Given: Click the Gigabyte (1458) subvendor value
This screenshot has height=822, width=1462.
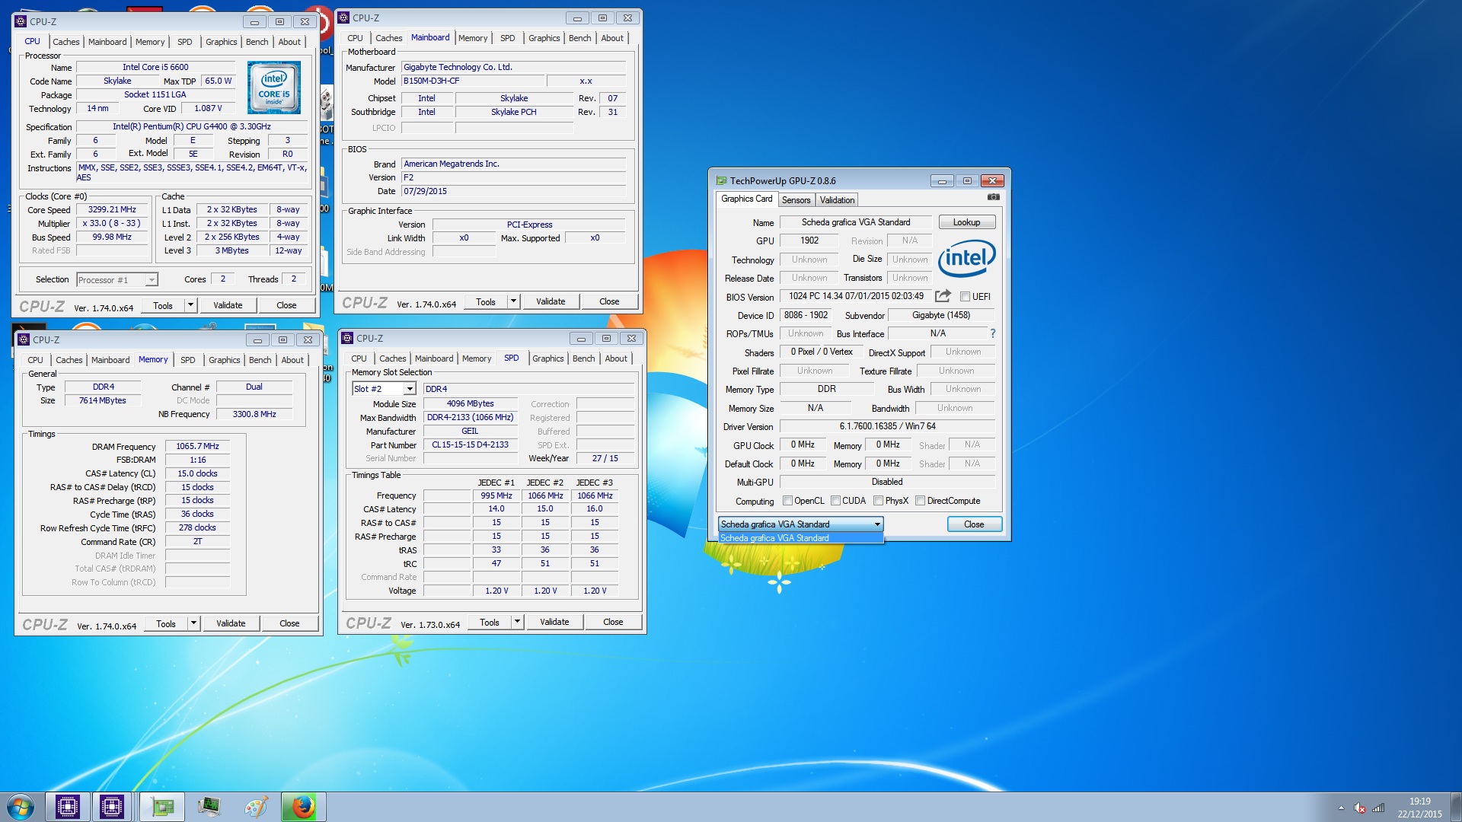Looking at the screenshot, I should 941,315.
